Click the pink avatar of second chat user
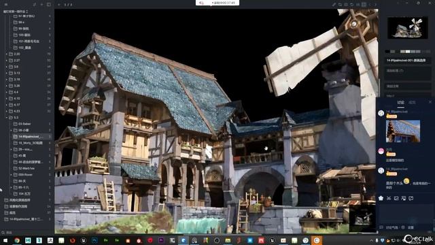 click(381, 151)
